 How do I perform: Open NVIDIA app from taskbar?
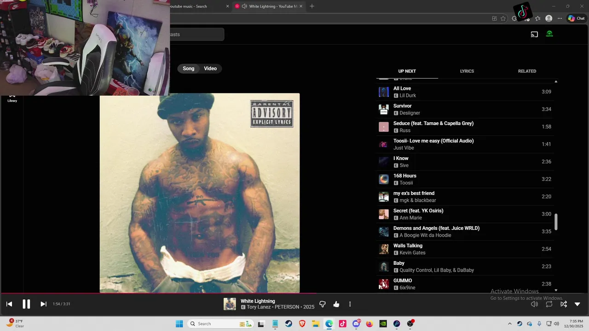[x=383, y=324]
